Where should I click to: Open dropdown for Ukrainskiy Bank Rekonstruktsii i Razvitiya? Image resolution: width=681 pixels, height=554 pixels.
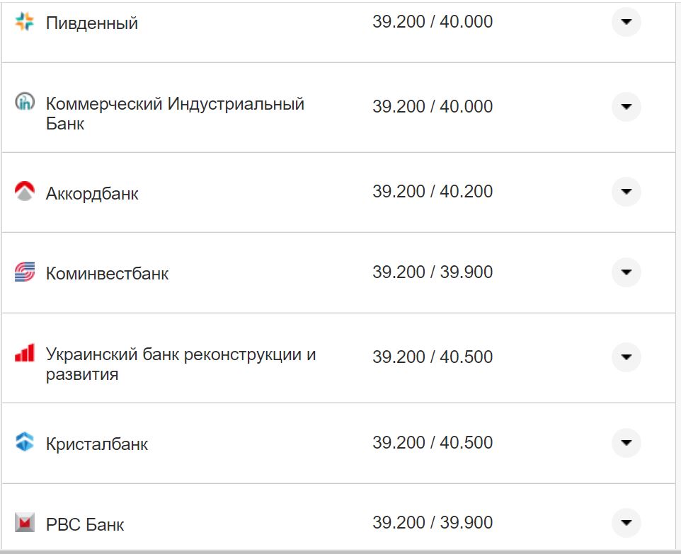[x=626, y=357]
